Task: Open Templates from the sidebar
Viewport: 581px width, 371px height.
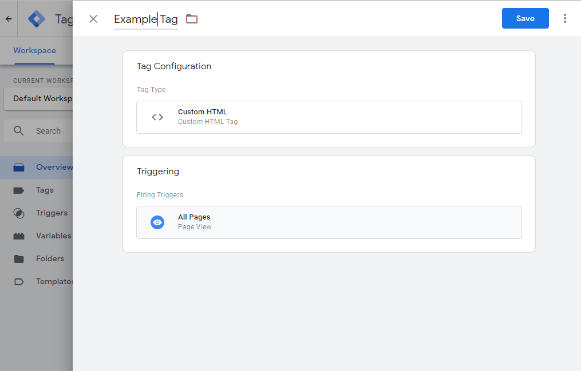Action: tap(54, 282)
